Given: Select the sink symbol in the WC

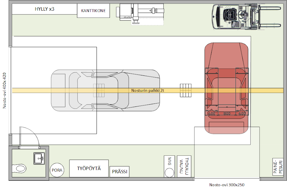Looking at the screenshot, I should tap(39, 159).
